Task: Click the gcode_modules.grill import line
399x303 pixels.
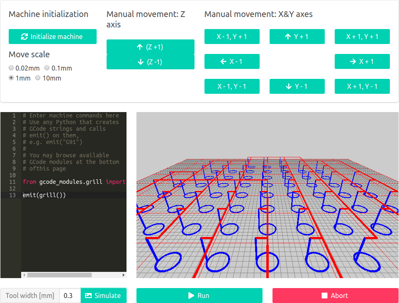Action: (x=74, y=182)
